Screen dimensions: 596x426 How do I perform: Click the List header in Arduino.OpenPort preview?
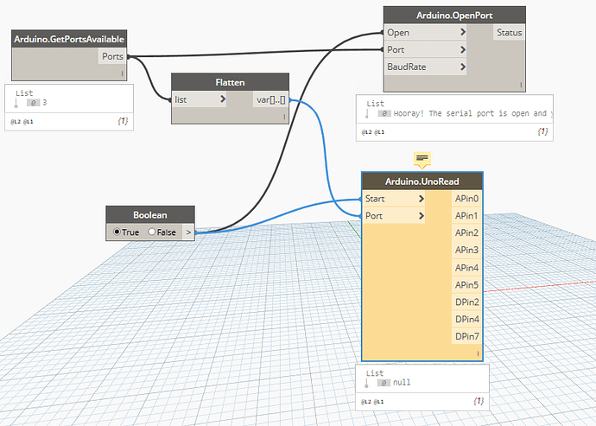375,104
